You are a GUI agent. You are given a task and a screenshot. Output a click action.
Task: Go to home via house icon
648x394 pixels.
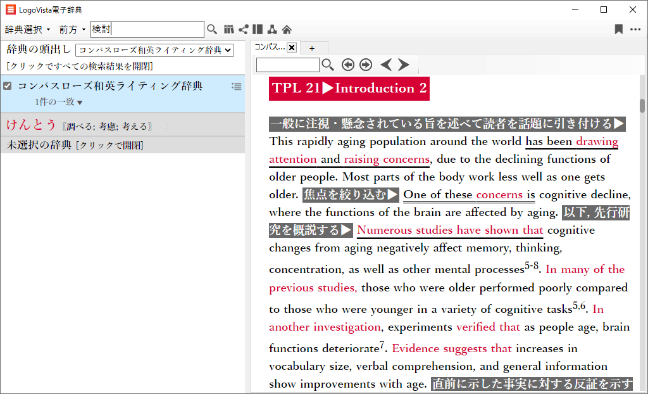[x=287, y=29]
